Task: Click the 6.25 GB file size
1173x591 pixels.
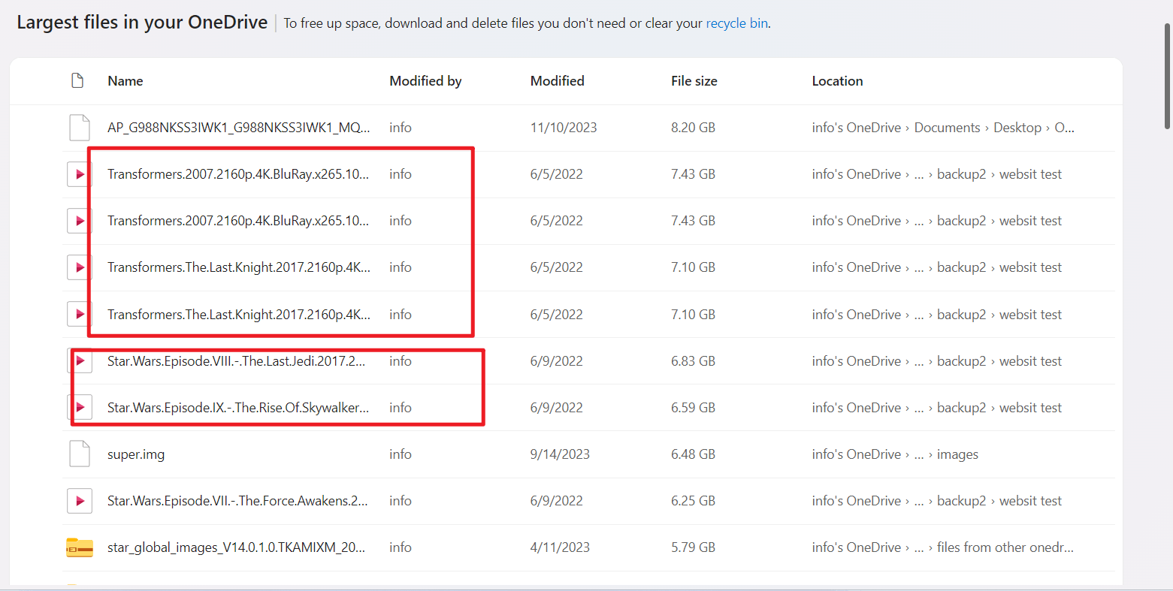Action: pos(693,501)
